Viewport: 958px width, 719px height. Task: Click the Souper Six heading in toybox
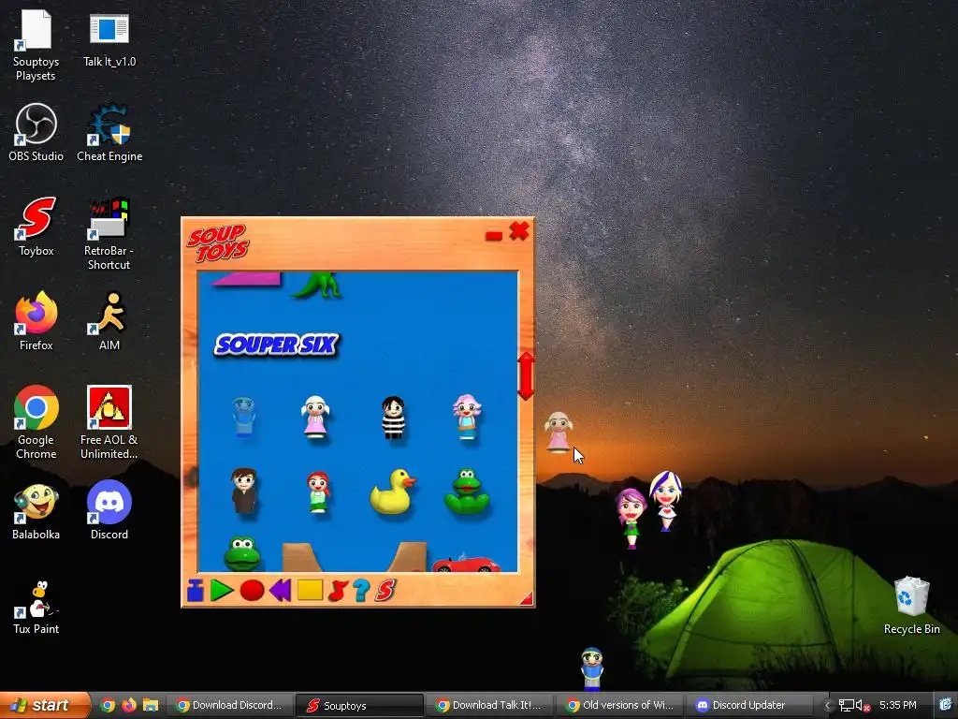[x=276, y=345]
